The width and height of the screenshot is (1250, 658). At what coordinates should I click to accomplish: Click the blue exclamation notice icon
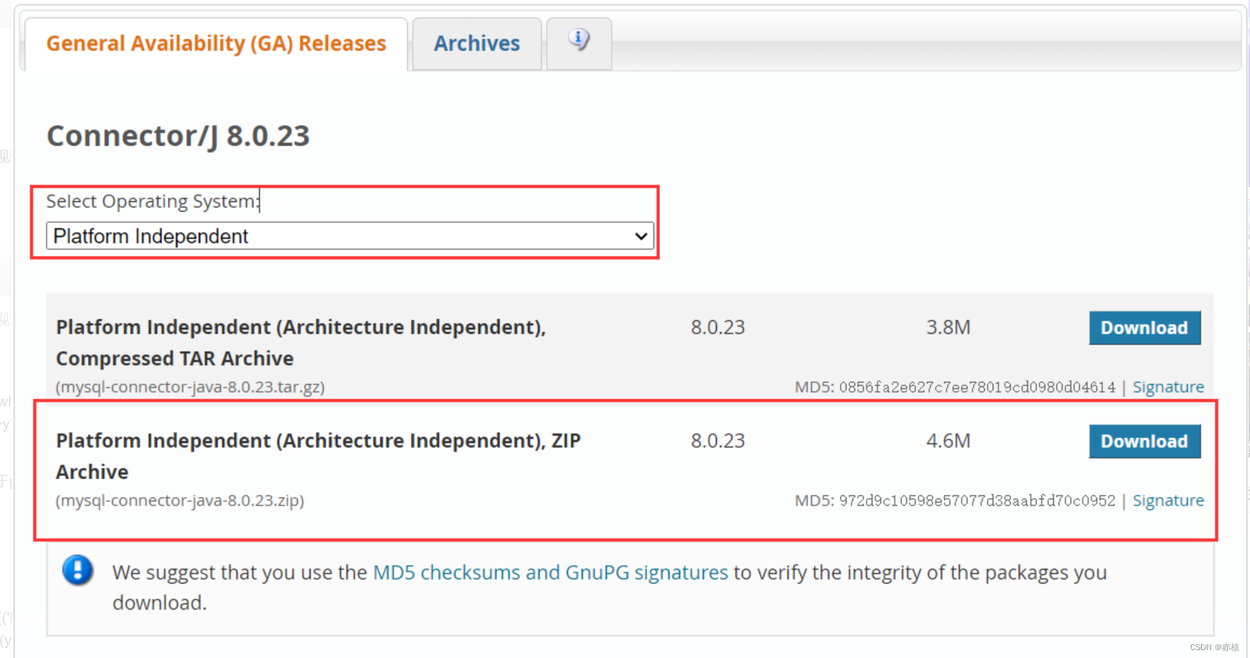point(77,570)
